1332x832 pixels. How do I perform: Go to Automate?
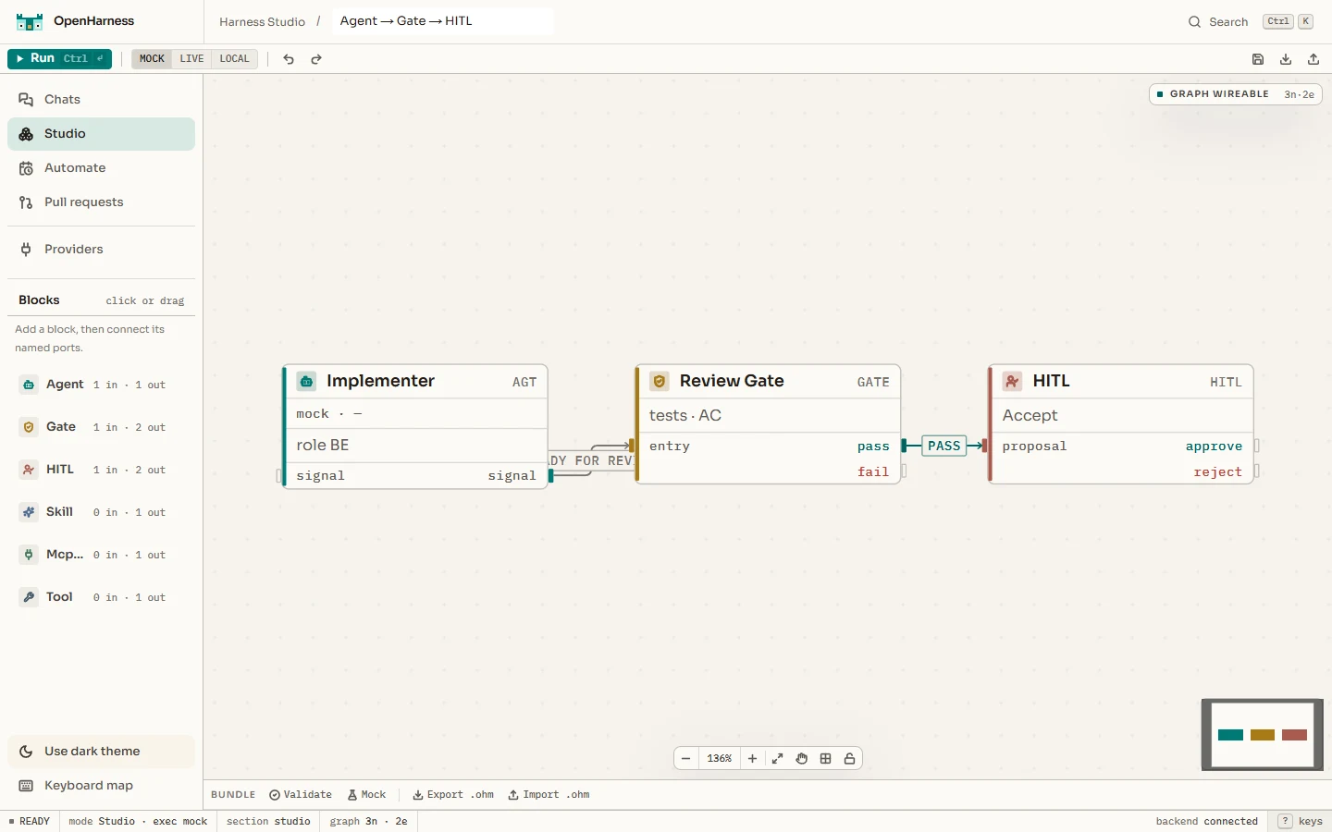pyautogui.click(x=102, y=168)
